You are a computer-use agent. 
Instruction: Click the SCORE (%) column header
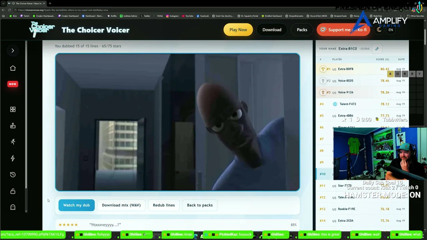coord(382,59)
